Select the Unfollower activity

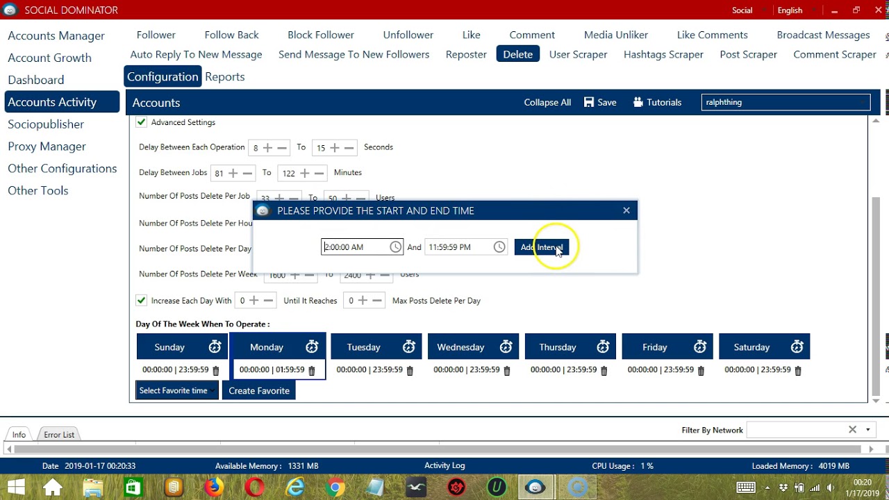[x=408, y=35]
